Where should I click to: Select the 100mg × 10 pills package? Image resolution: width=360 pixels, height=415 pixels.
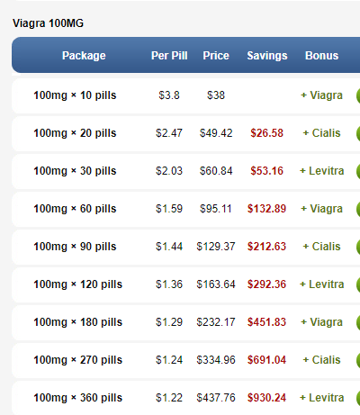pos(75,95)
